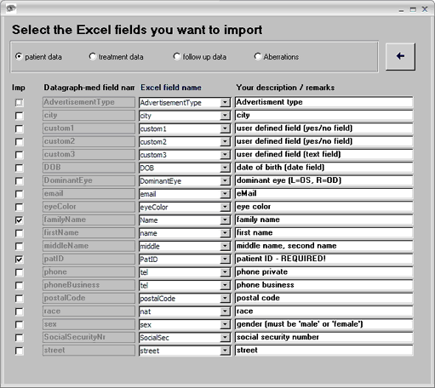Image resolution: width=435 pixels, height=388 pixels.
Task: Enable import checkbox for AdvertisementType
Action: (19, 103)
